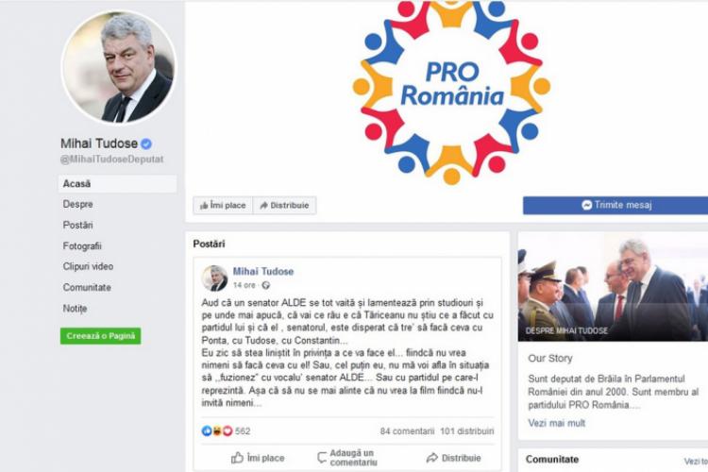The width and height of the screenshot is (708, 472).
Task: Click the top Distribuie page button
Action: point(284,206)
